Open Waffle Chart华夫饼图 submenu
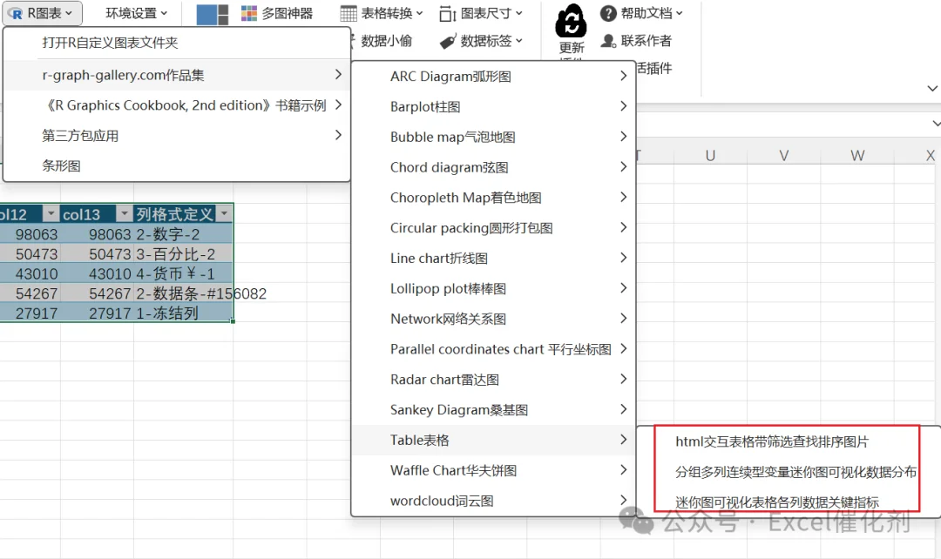Image resolution: width=941 pixels, height=559 pixels. point(493,470)
